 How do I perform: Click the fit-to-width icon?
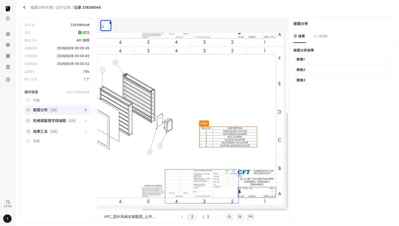[x=250, y=217]
